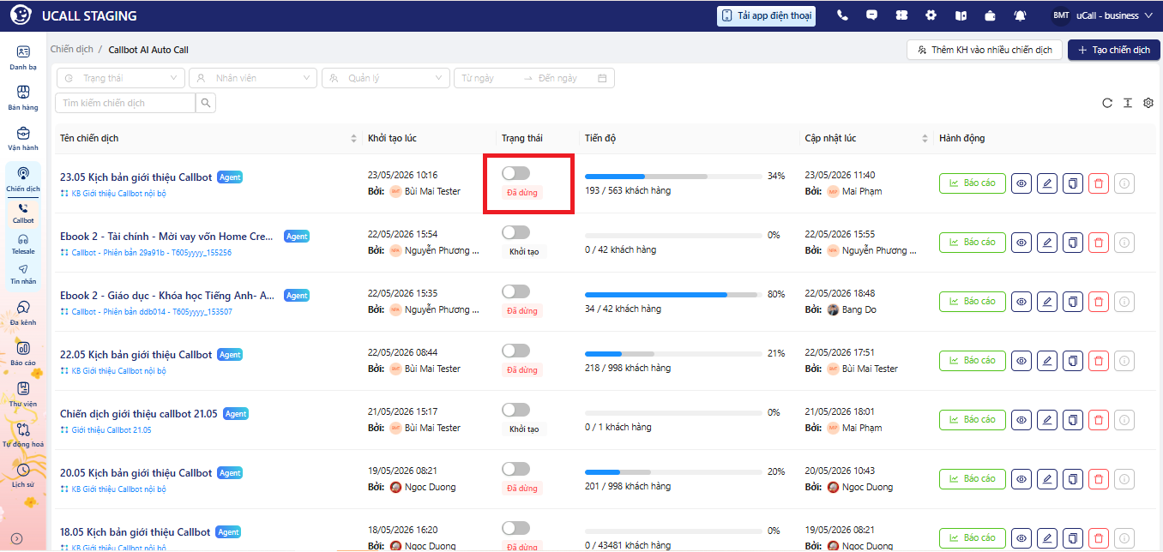Open the phone dialer icon in the top bar
The image size is (1163, 552).
coord(843,15)
